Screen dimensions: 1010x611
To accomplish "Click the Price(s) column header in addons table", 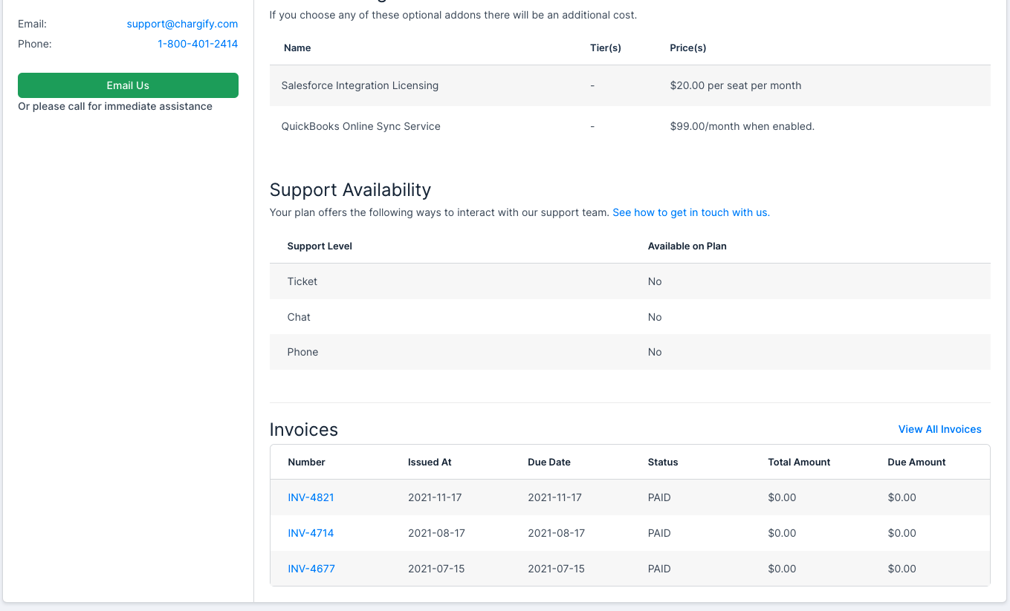I will [x=687, y=48].
